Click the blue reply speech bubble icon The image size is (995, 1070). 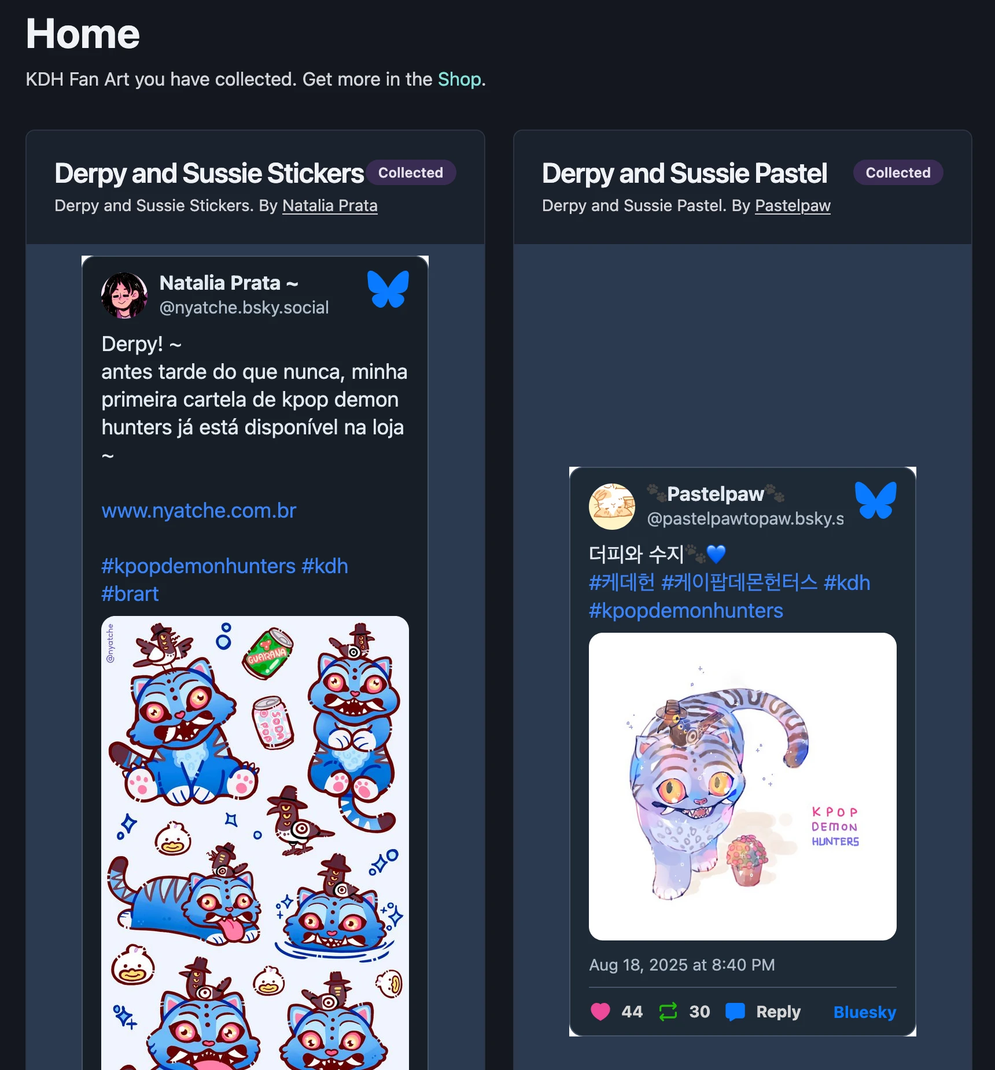735,1012
